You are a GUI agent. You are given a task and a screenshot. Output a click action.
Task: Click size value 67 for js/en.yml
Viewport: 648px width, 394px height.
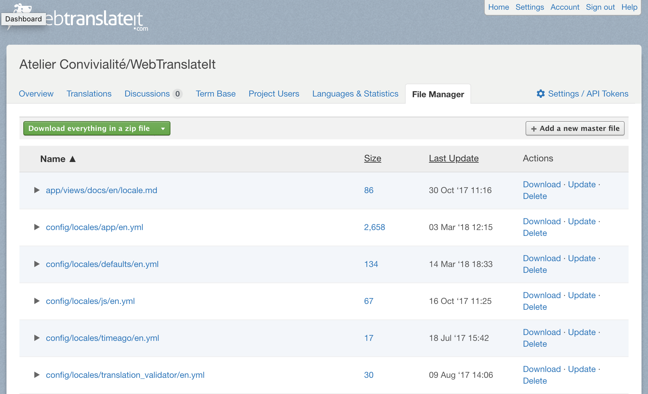point(369,301)
